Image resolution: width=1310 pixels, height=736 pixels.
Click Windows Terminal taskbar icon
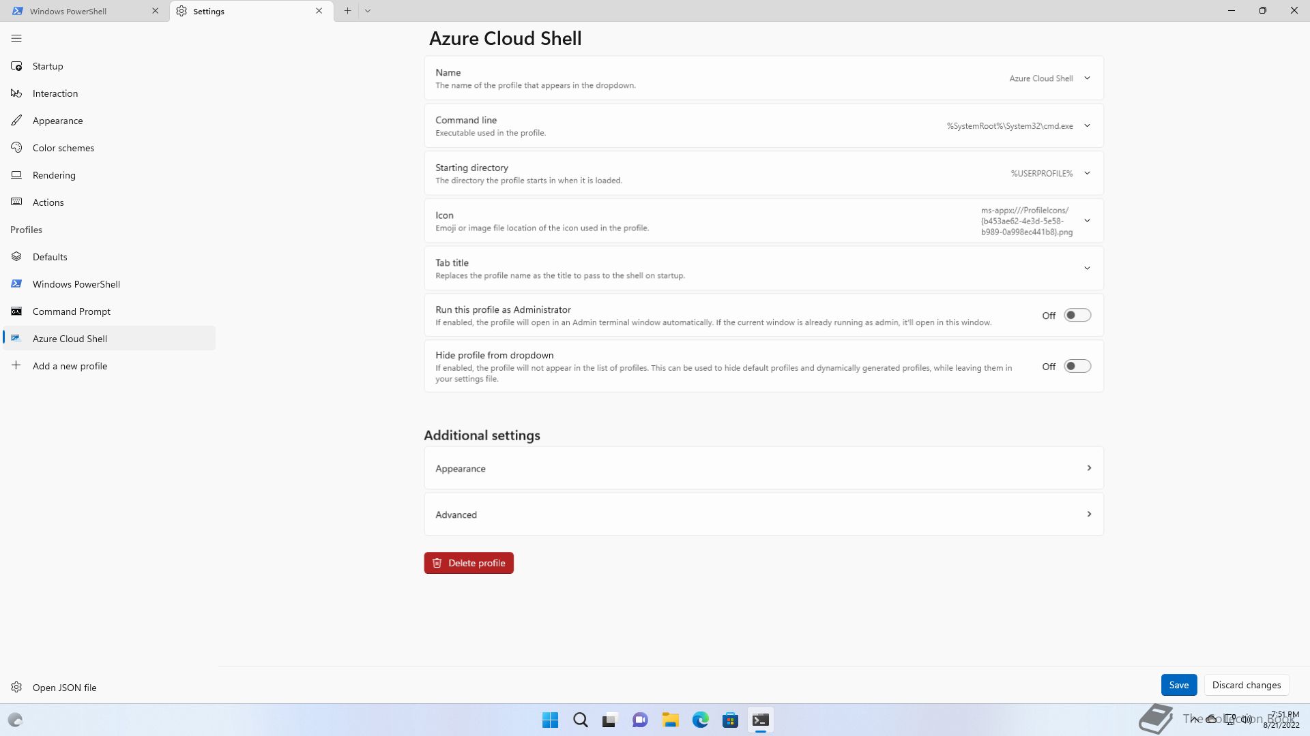[x=760, y=720]
